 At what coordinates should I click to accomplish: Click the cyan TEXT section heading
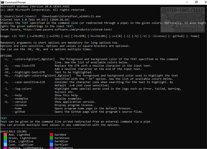4,118
